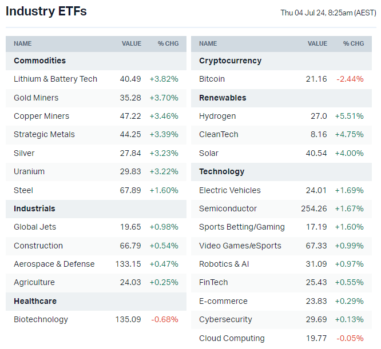Open the Aerospace & Defense ETF
Viewport: 381px width, 349px height.
[54, 264]
